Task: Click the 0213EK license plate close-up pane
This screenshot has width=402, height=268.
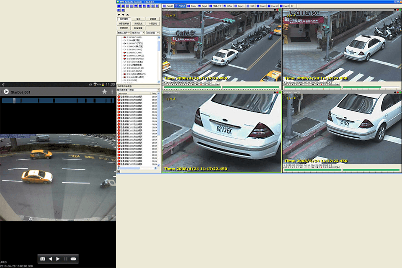Action: (x=222, y=132)
